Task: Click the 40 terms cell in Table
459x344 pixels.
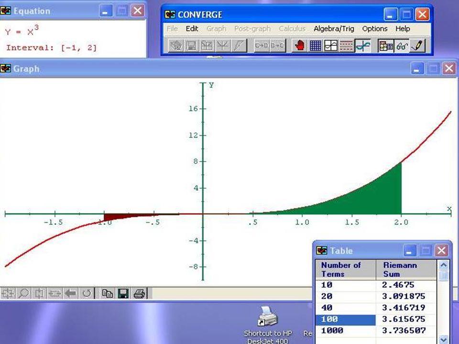Action: point(346,308)
